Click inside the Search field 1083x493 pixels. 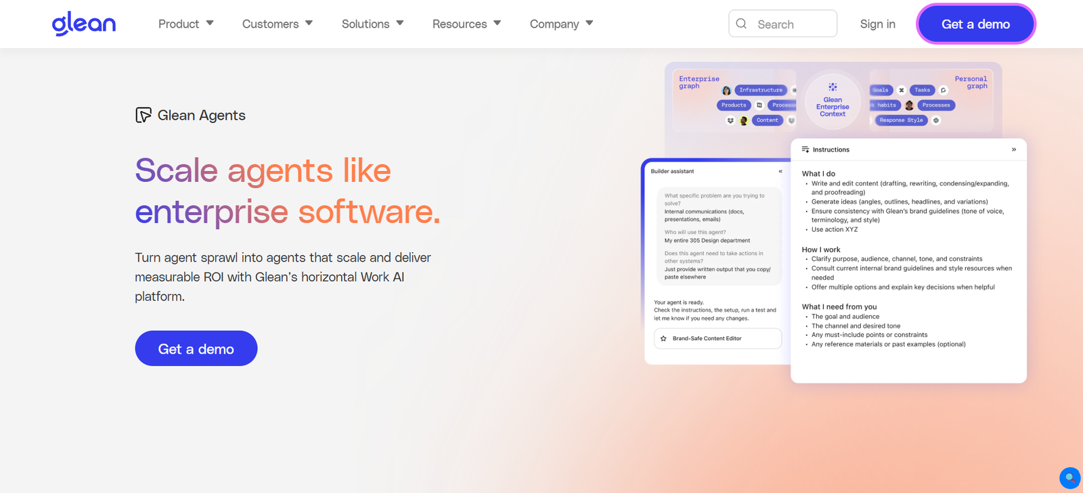783,24
